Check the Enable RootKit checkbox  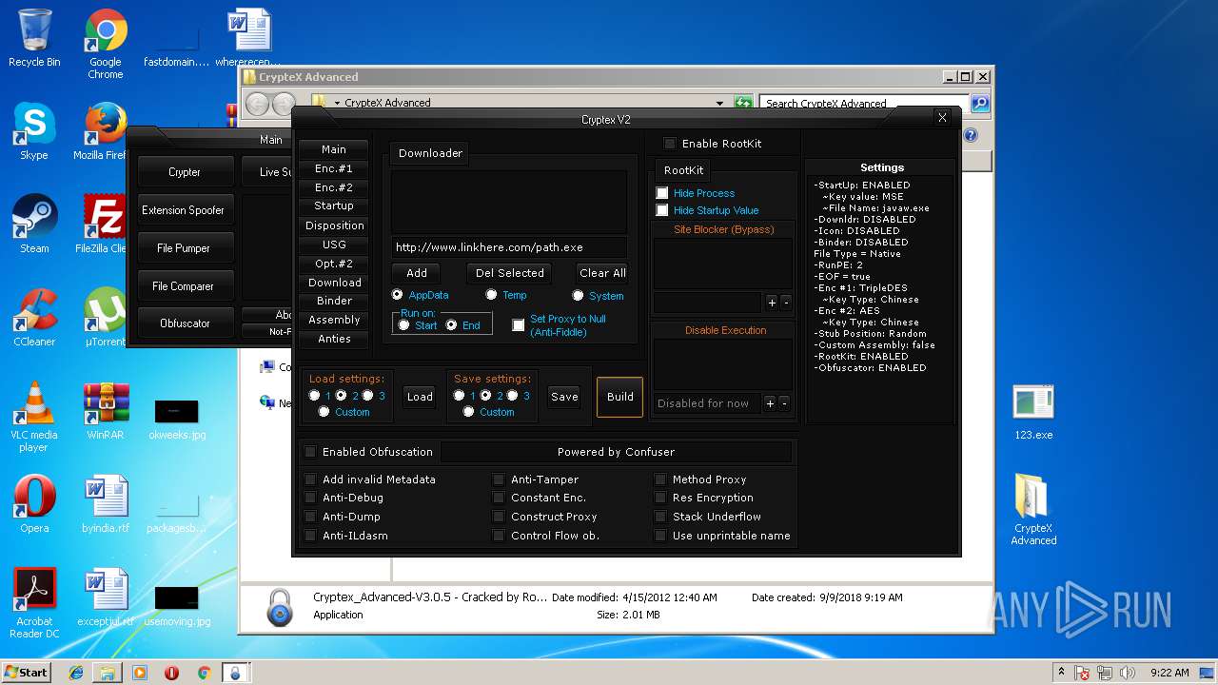coord(670,144)
